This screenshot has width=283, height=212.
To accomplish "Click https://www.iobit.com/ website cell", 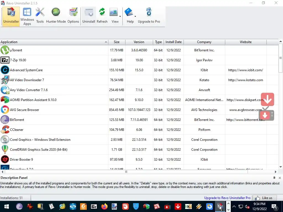I will tap(246, 70).
